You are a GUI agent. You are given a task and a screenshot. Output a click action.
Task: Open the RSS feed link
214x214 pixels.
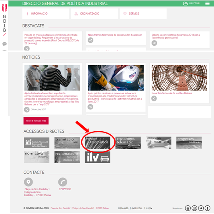pyautogui.click(x=149, y=208)
